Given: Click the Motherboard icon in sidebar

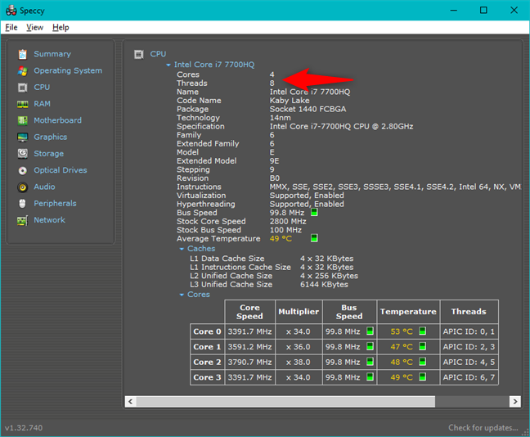Looking at the screenshot, I should click(x=23, y=120).
